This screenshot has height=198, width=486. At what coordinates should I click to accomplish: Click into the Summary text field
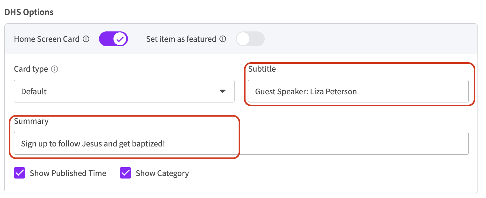[x=241, y=144]
